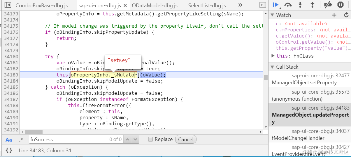Viewport: 351px width, 157px height.
Task: Refresh watch expressions
Action: [x=346, y=15]
